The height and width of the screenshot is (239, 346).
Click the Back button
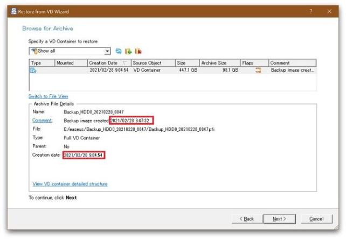tap(247, 219)
